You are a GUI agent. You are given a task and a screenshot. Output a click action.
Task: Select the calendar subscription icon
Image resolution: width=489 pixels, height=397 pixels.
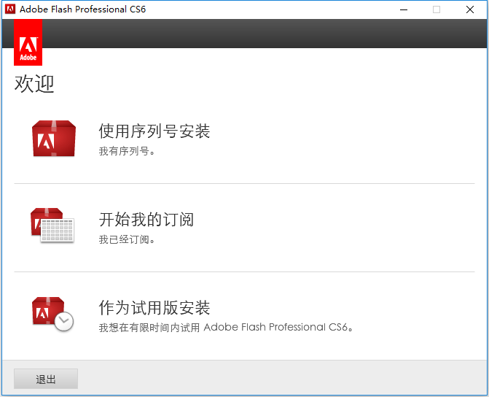(x=52, y=226)
